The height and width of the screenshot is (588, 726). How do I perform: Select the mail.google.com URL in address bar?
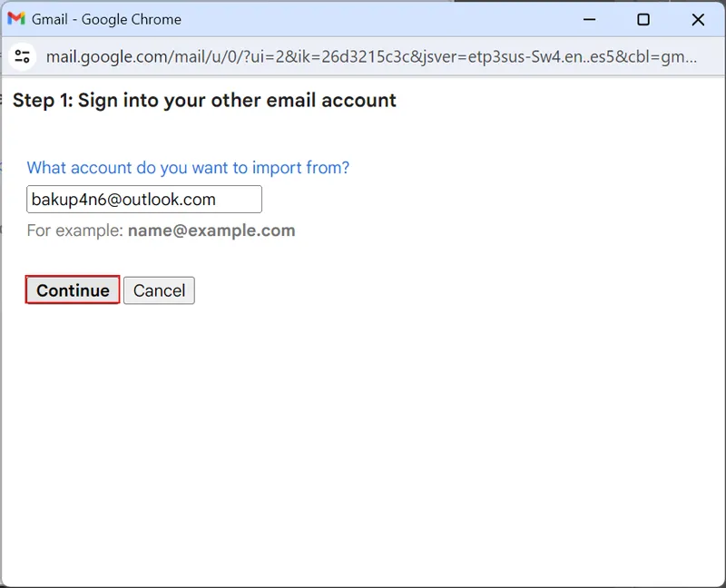pyautogui.click(x=363, y=56)
